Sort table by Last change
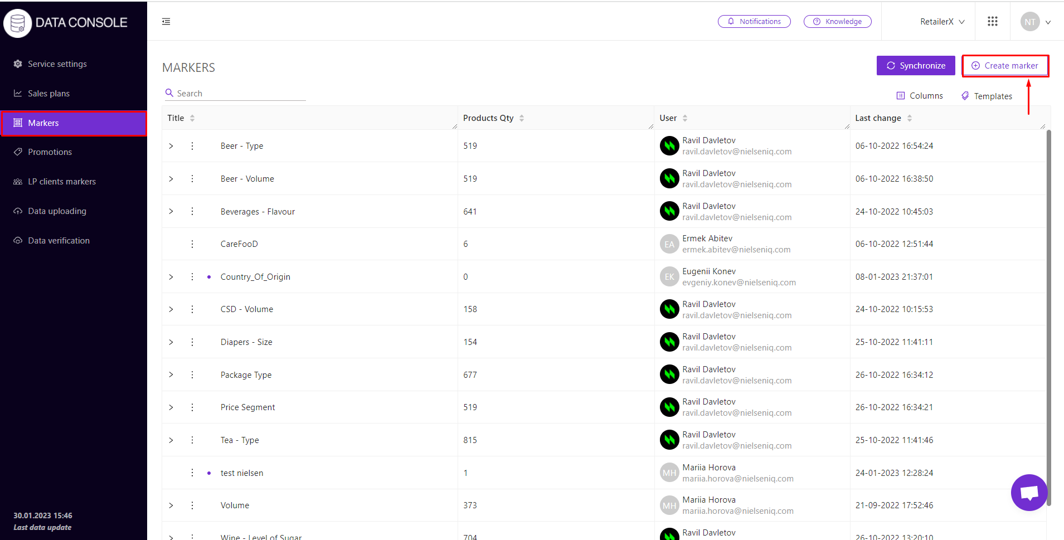 click(910, 118)
